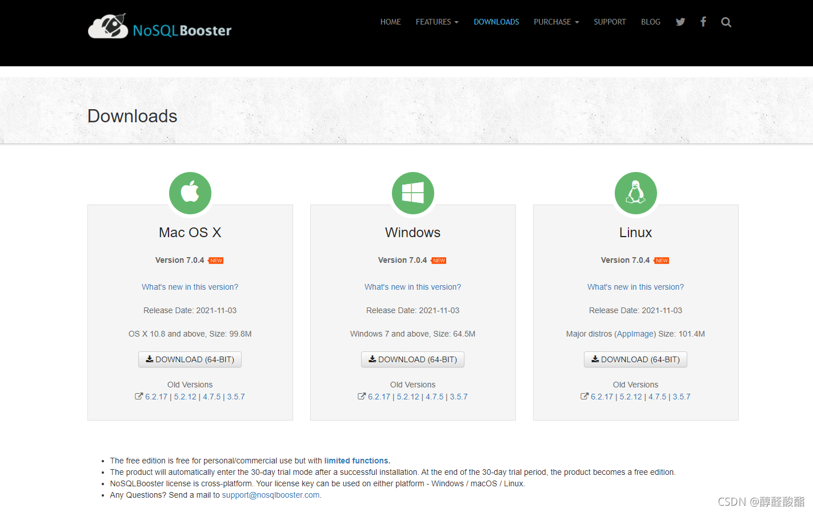Click the NoSQLBooster rocket logo

159,27
